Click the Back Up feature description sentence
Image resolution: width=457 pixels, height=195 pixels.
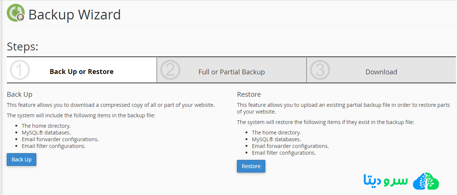pyautogui.click(x=110, y=105)
